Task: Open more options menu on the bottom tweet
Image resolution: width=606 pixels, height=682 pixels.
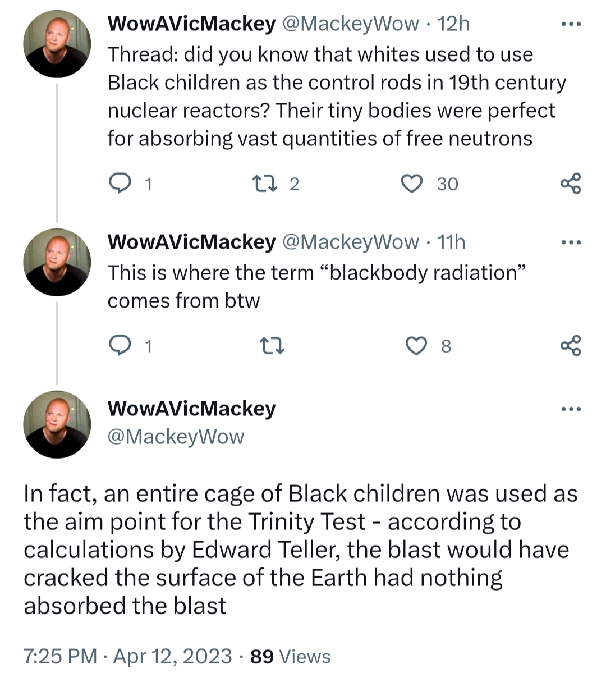Action: point(571,409)
